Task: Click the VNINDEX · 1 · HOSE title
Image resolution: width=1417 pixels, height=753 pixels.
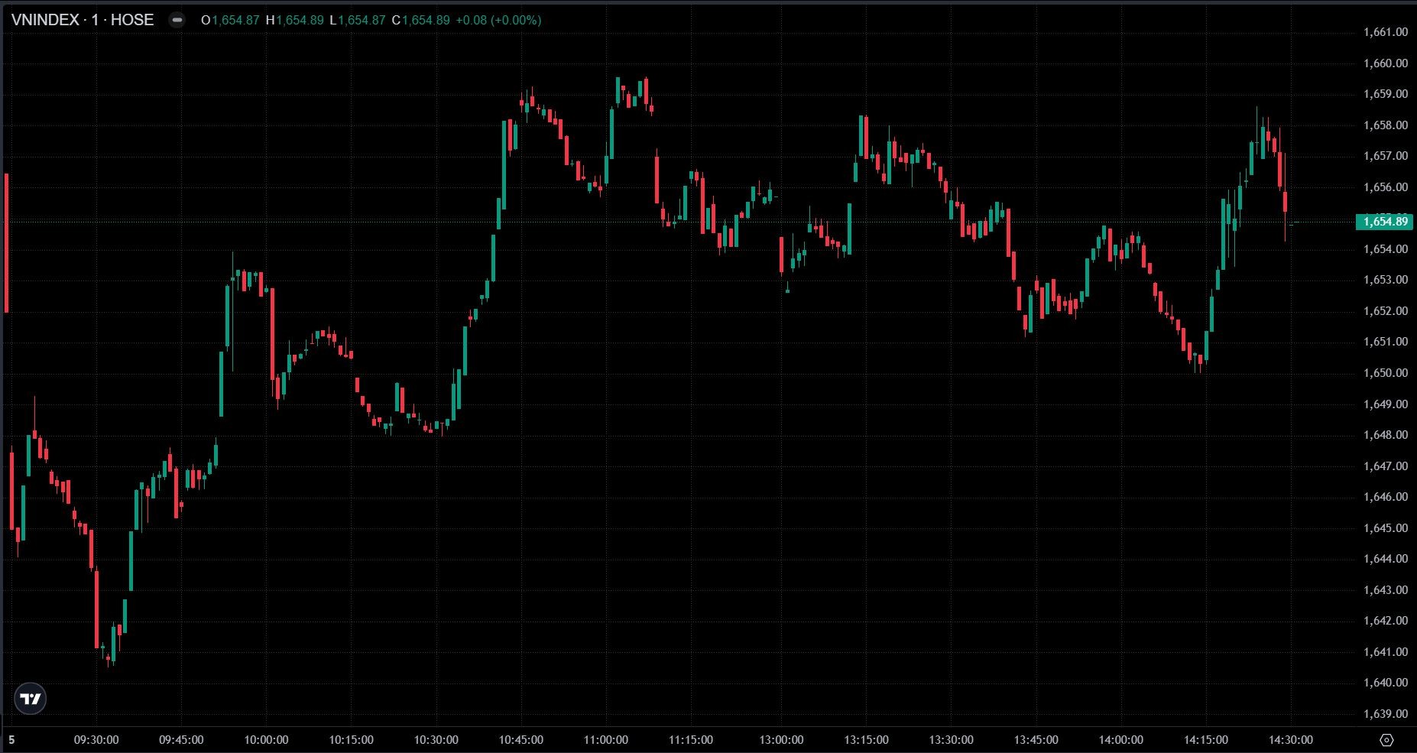Action: pos(82,20)
